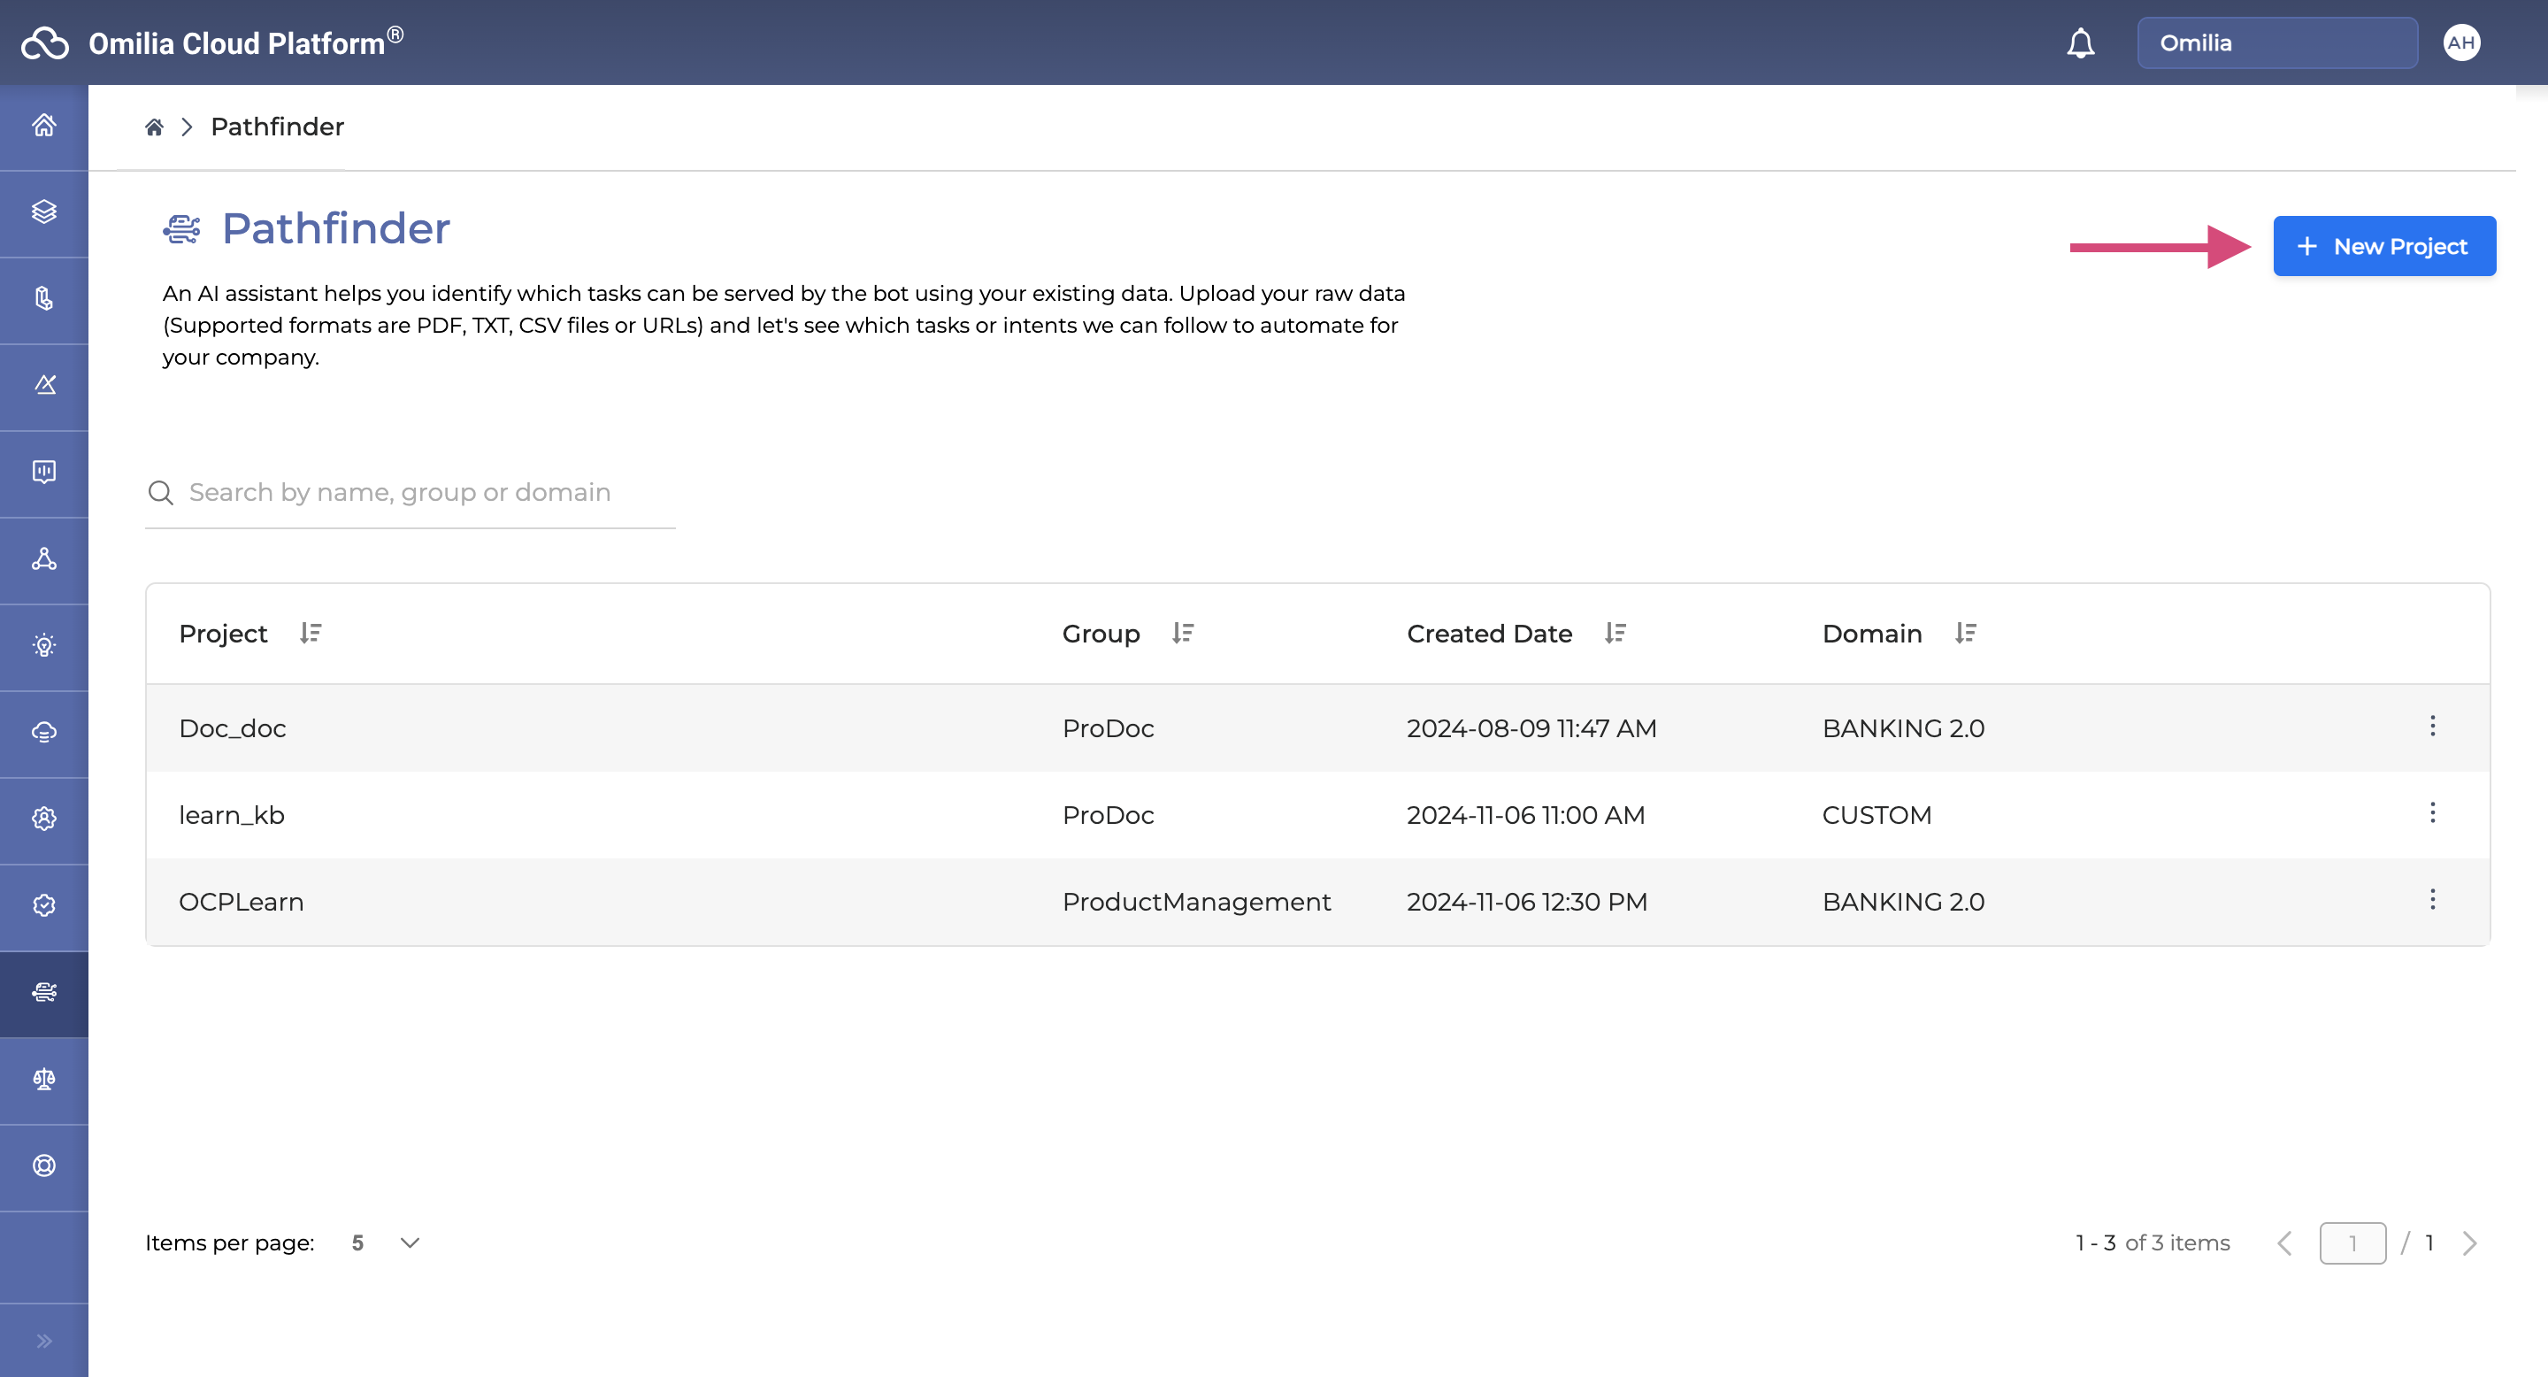The image size is (2548, 1377).
Task: Open the three-dot menu for Doc_doc
Action: [2432, 727]
